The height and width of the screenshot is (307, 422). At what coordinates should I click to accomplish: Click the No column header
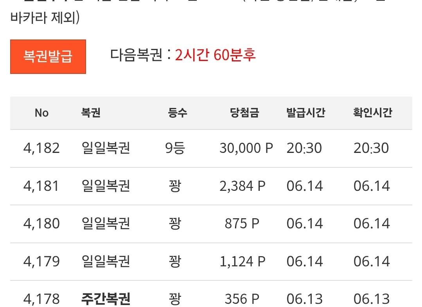[x=42, y=113]
